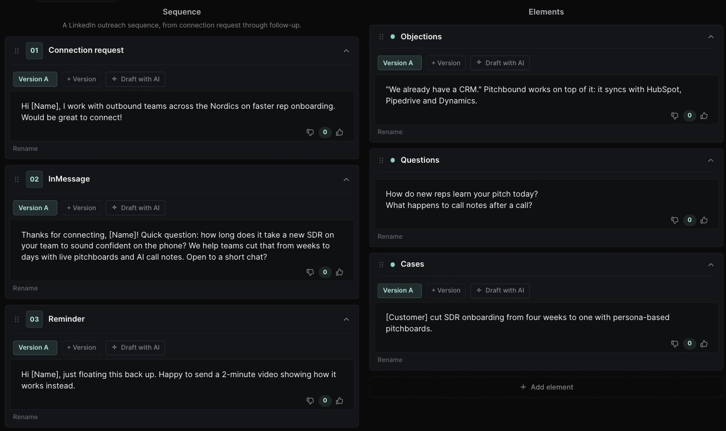Rename the Connection request step
726x431 pixels.
pyautogui.click(x=25, y=149)
